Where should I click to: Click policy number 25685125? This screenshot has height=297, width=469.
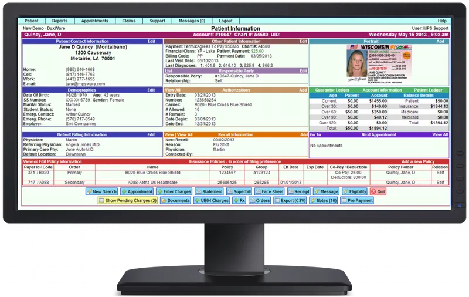[227, 183]
